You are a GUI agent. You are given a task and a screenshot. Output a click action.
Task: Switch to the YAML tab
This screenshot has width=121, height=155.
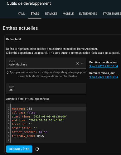coord(22,14)
